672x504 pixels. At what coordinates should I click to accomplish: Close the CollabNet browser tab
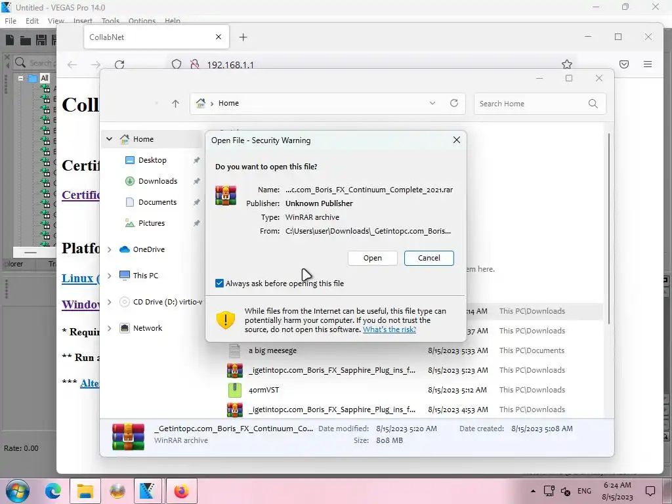pos(219,37)
